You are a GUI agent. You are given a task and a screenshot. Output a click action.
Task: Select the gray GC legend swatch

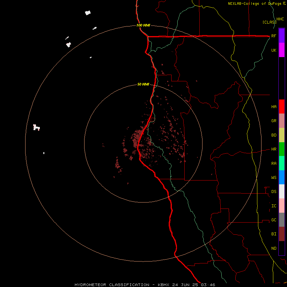click(x=282, y=220)
